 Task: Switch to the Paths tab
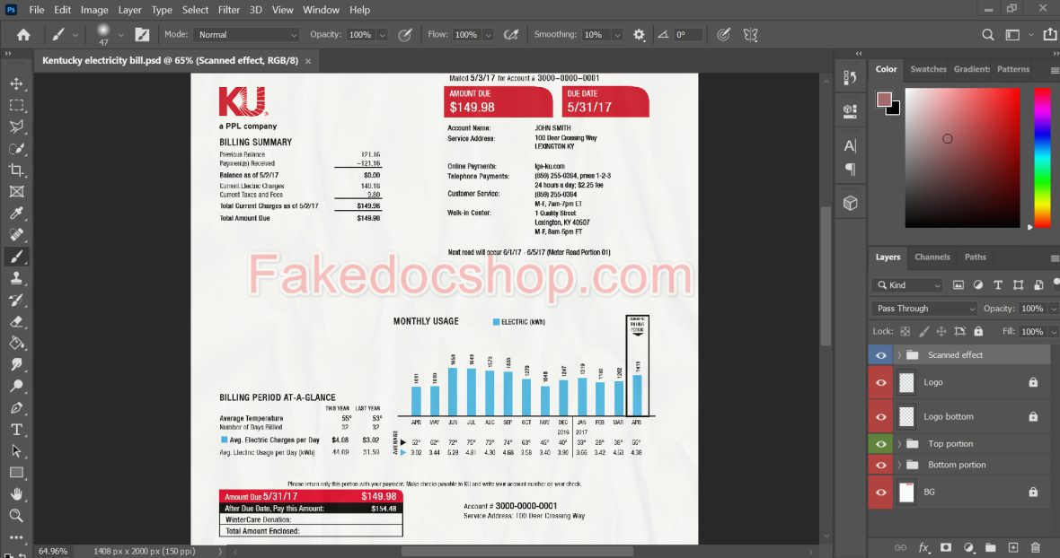tap(975, 257)
